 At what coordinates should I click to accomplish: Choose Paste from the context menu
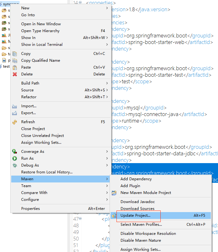point(60,67)
